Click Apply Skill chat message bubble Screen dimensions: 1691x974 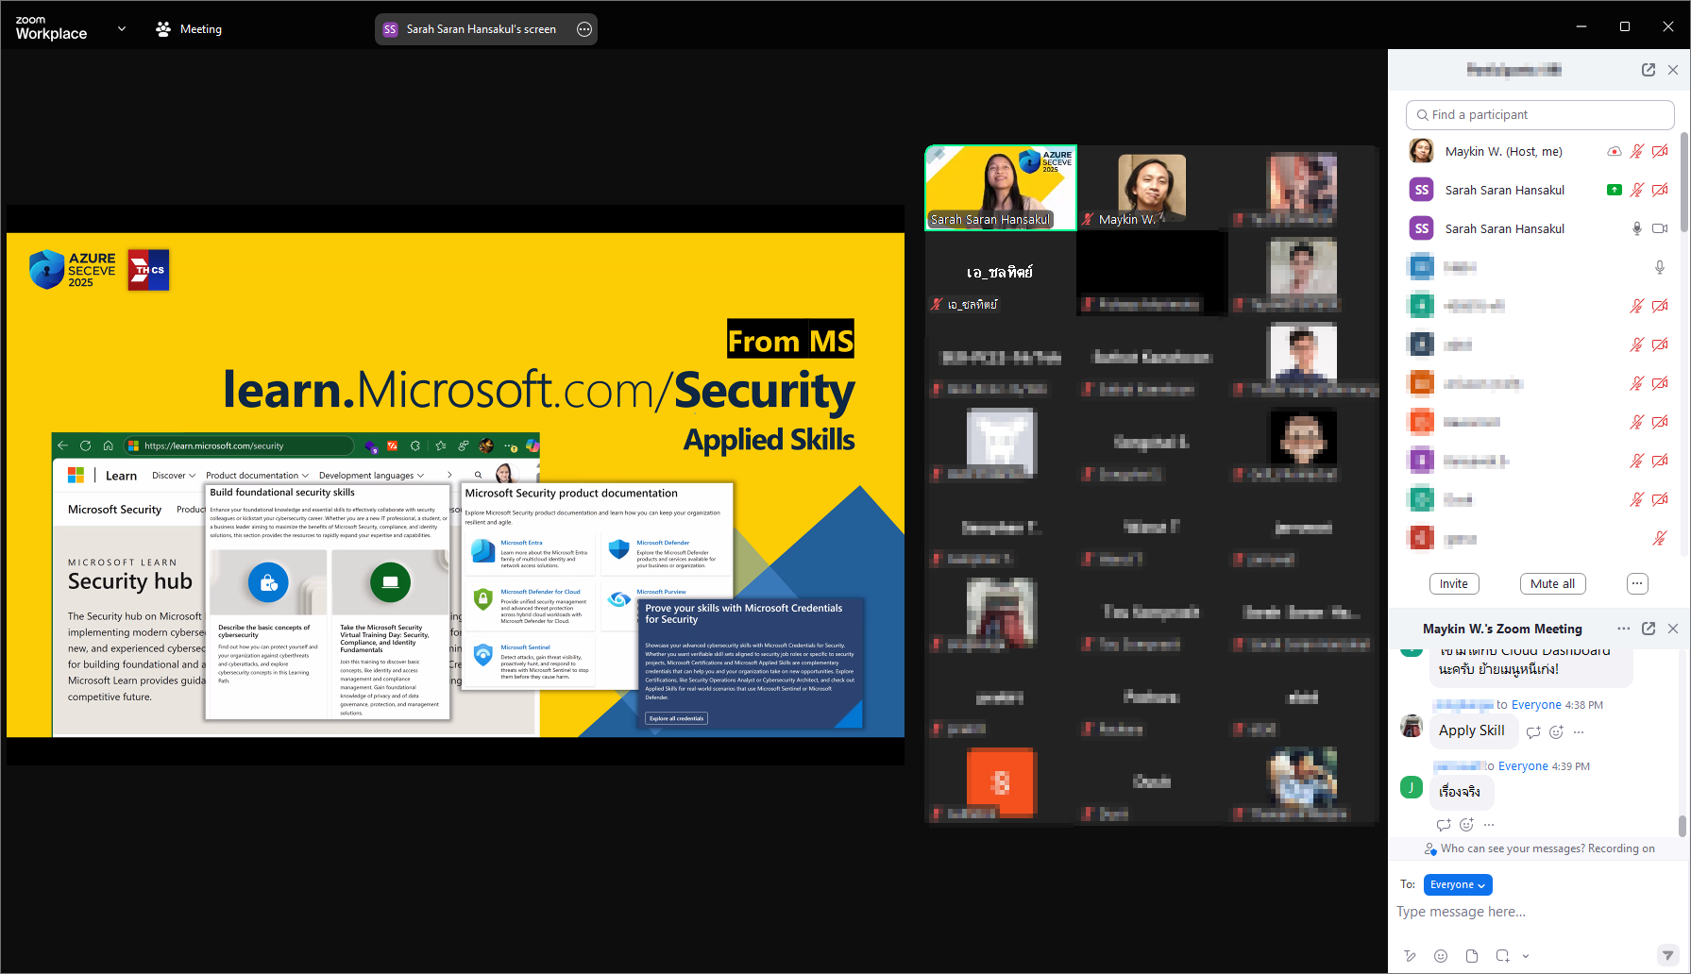tap(1472, 730)
